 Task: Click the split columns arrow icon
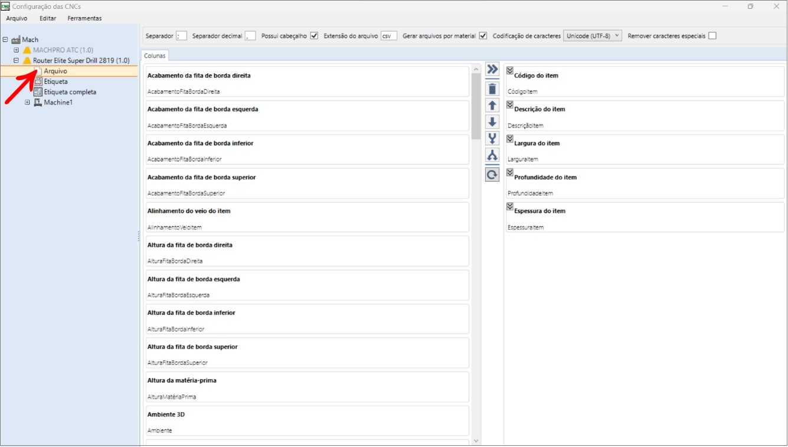point(492,155)
